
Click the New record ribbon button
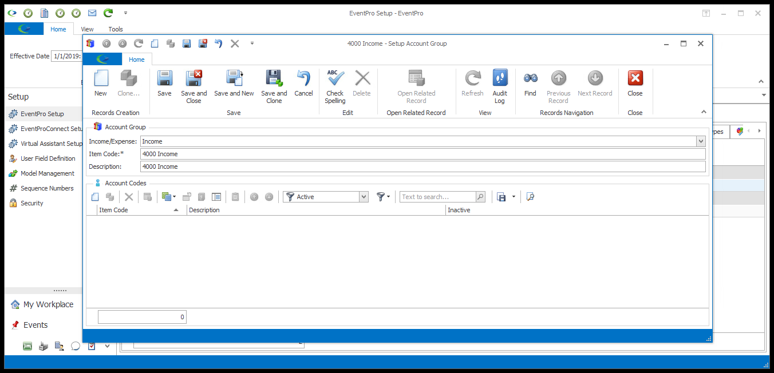[101, 84]
